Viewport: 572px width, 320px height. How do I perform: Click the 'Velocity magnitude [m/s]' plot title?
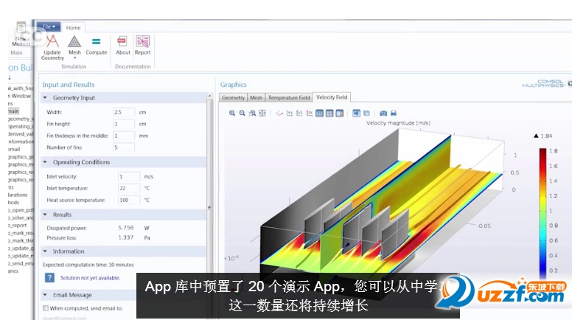[x=398, y=123]
